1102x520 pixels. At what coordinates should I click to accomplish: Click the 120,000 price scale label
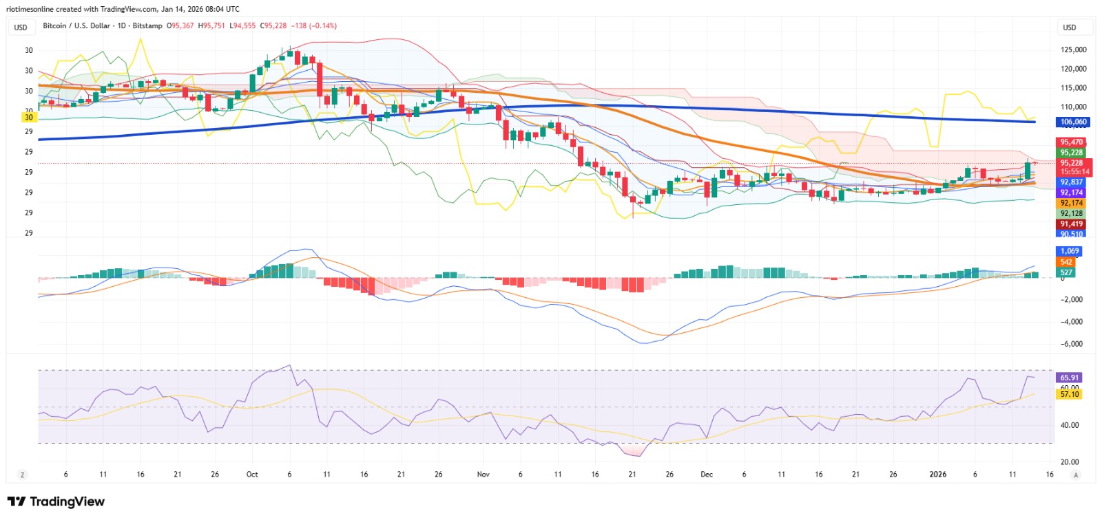pos(1074,69)
